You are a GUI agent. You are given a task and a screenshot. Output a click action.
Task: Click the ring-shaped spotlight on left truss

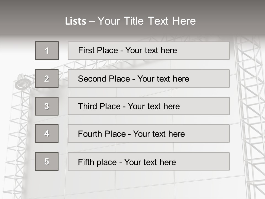click(x=23, y=83)
